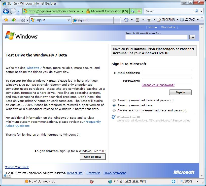Image resolution: width=206 pixels, height=186 pixels.
Task: Click the address bar URL field
Action: (x=54, y=11)
